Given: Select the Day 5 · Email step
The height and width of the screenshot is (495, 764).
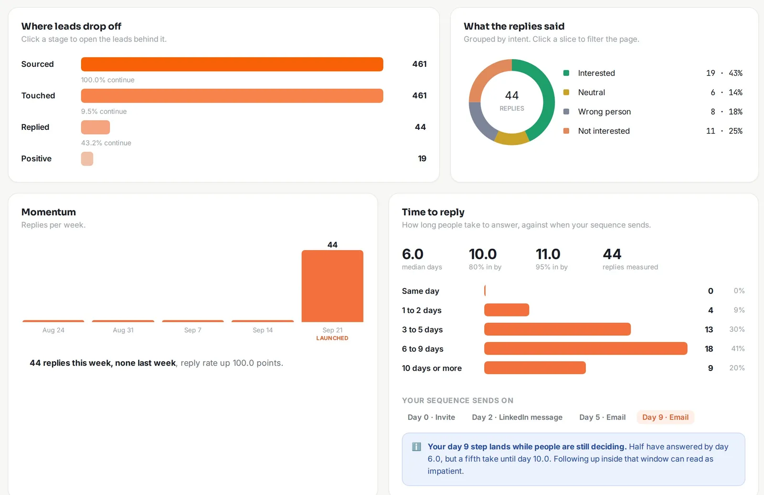Looking at the screenshot, I should [x=602, y=417].
